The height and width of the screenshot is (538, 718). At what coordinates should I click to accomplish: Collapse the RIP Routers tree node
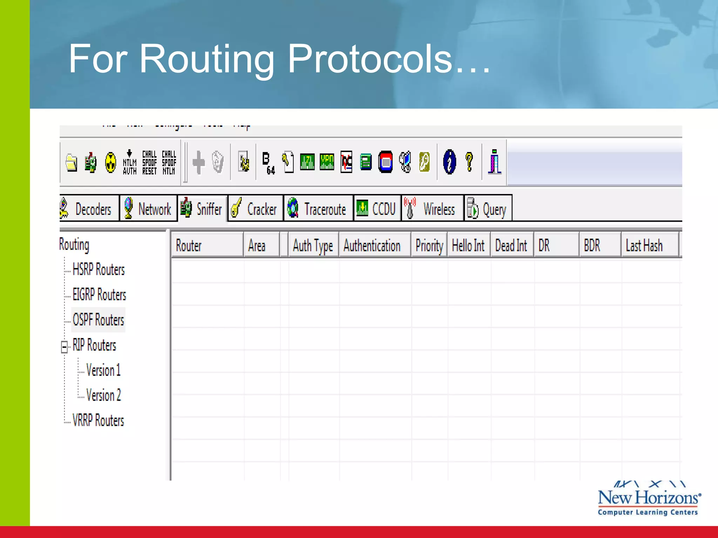pyautogui.click(x=64, y=347)
